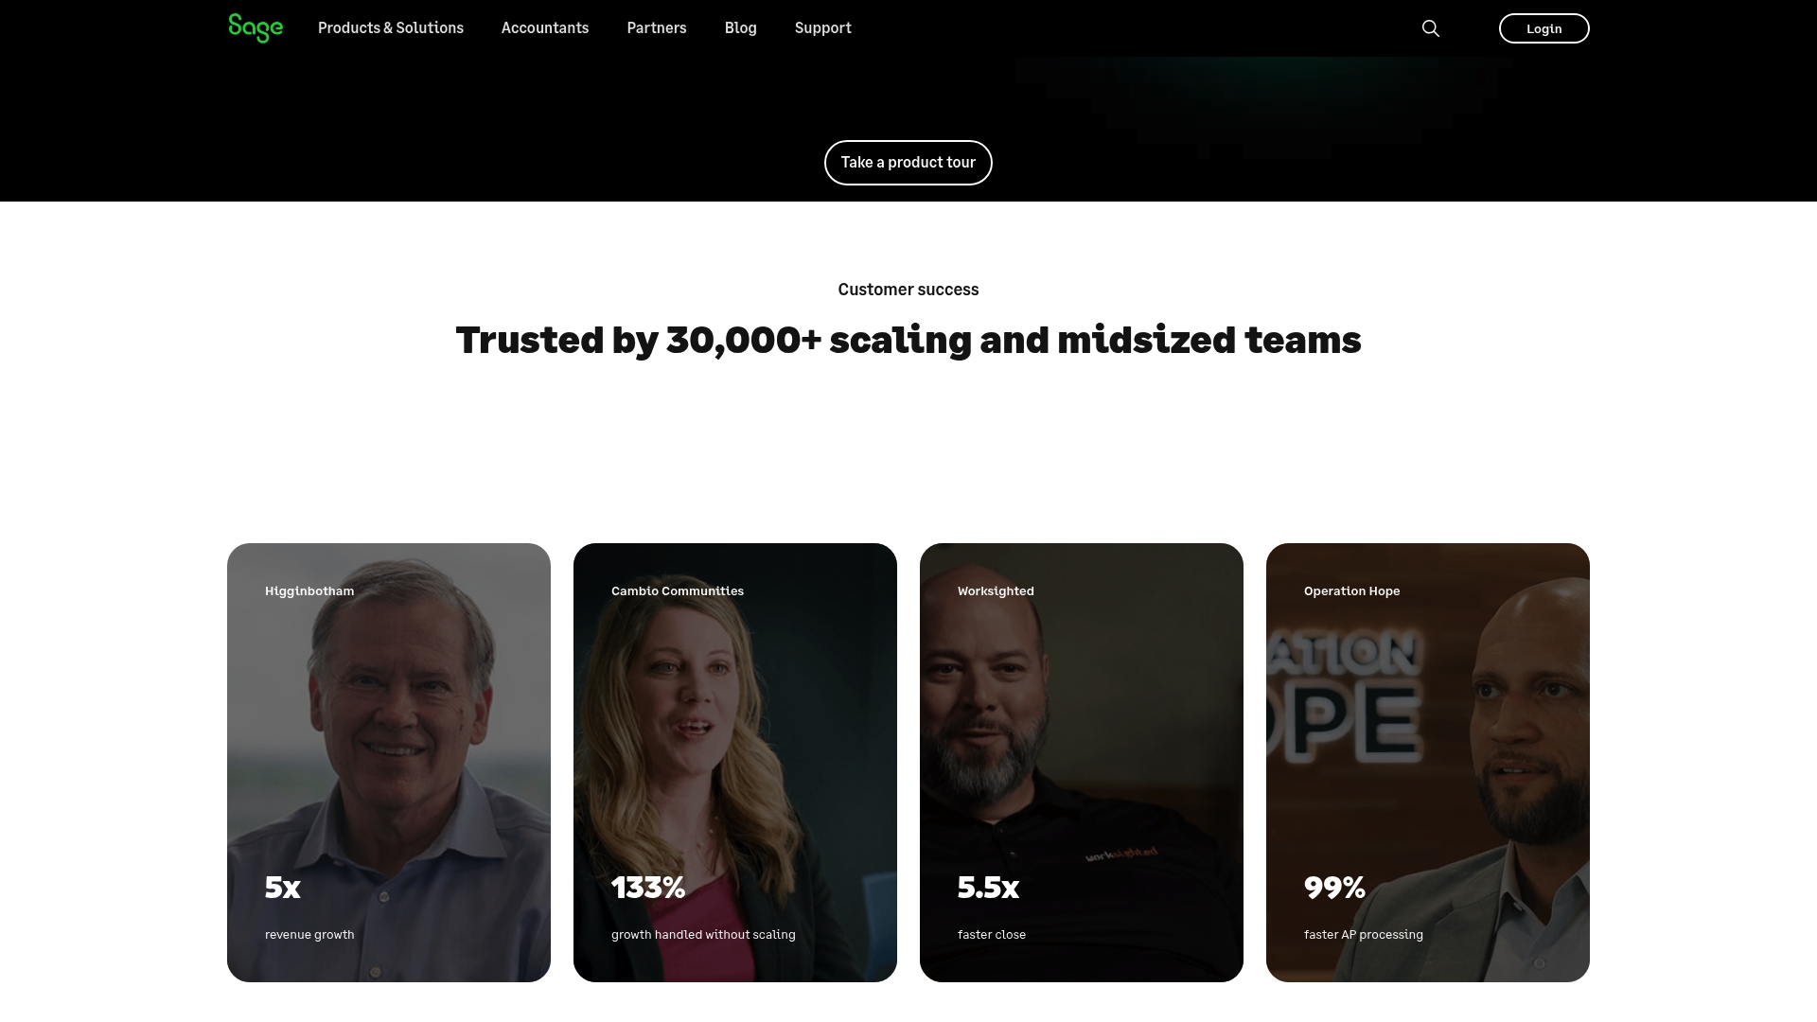Click the 5.5x faster close statistic
The height and width of the screenshot is (1022, 1817).
click(988, 888)
